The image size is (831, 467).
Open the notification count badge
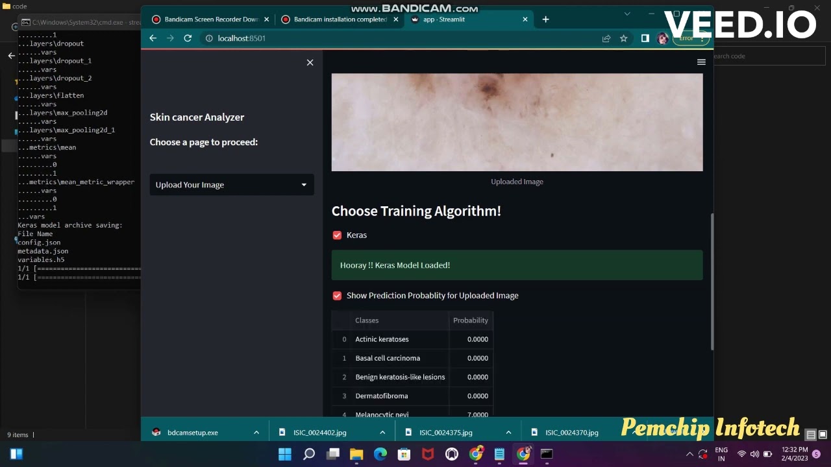816,454
